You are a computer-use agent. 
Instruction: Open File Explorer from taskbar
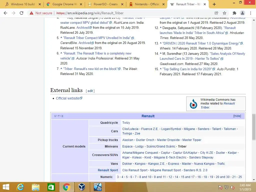[x=36, y=187]
